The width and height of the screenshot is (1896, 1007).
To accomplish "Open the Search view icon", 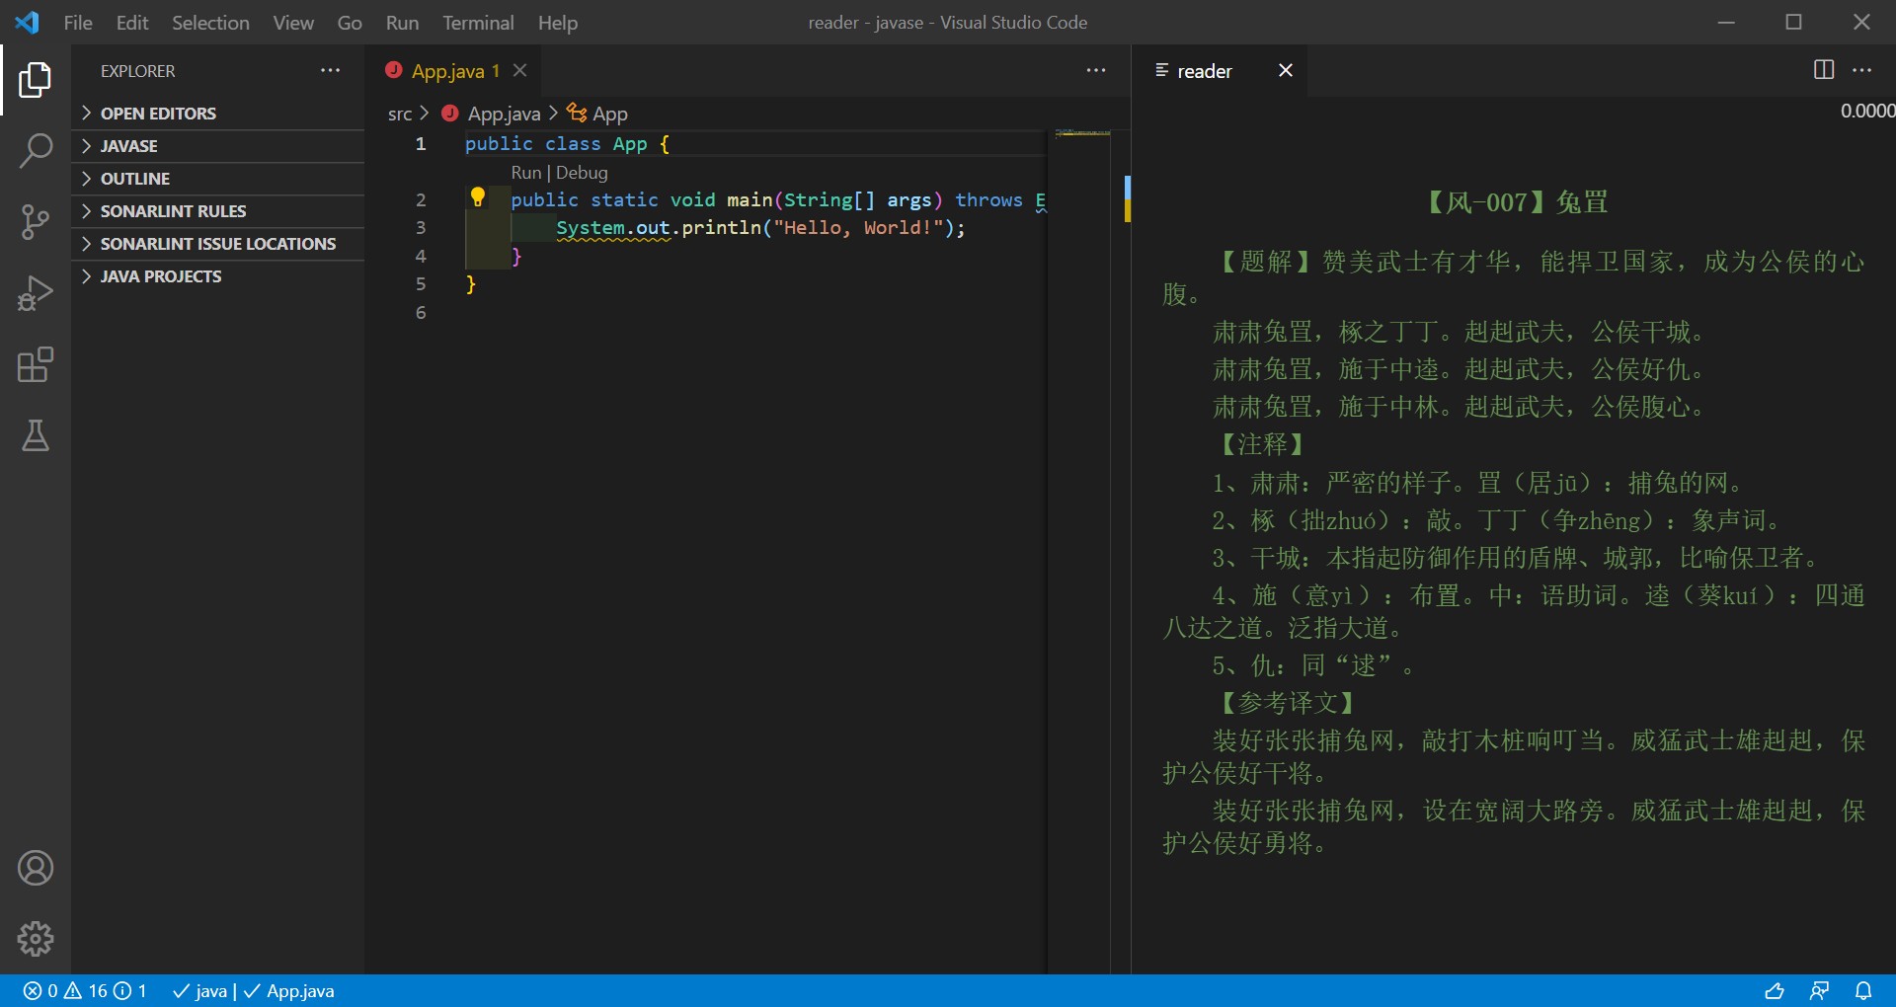I will pyautogui.click(x=36, y=151).
